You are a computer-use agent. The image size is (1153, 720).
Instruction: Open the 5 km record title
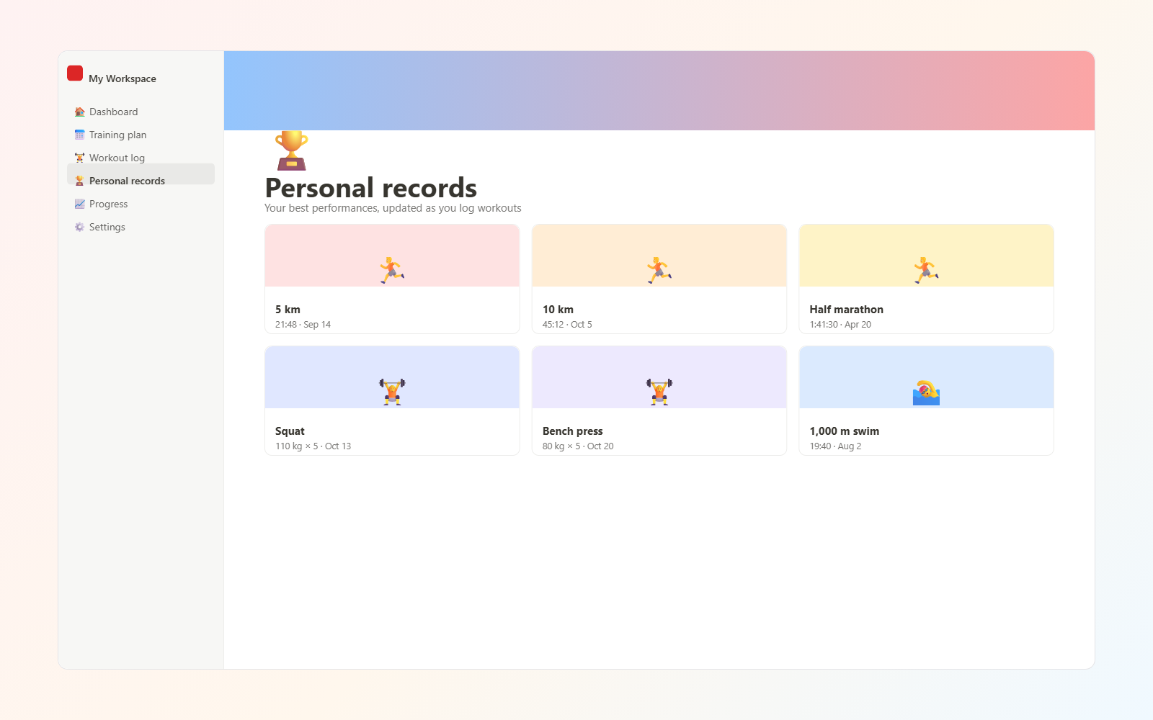(288, 310)
